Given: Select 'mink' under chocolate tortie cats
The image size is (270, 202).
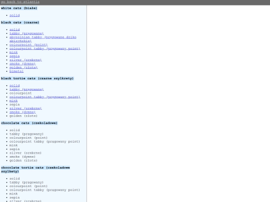Looking at the screenshot, I should pos(13,194).
